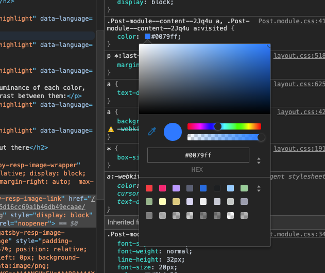Pick the solid medium gray swatch in third row
The width and height of the screenshot is (325, 273).
coord(149,215)
